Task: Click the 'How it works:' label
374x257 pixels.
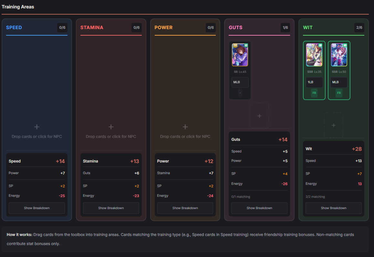Action: click(19, 235)
